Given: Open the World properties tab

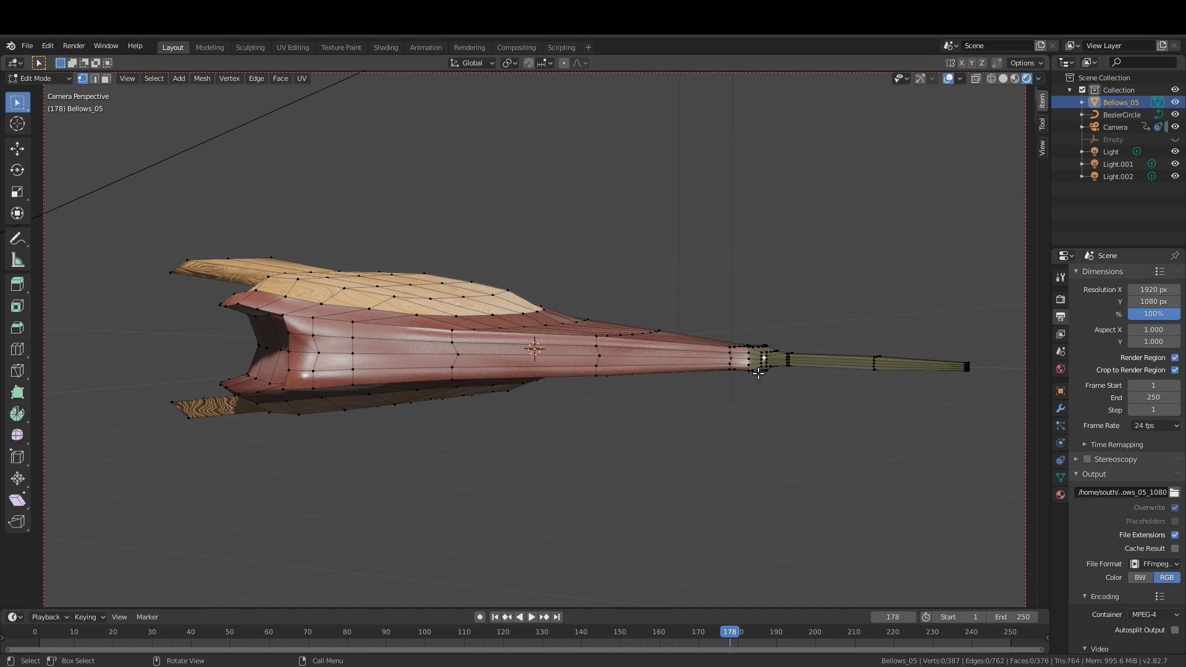Looking at the screenshot, I should pos(1060,369).
